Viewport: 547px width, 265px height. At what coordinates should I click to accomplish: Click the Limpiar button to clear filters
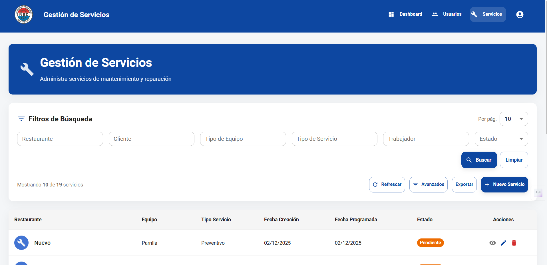[514, 160]
